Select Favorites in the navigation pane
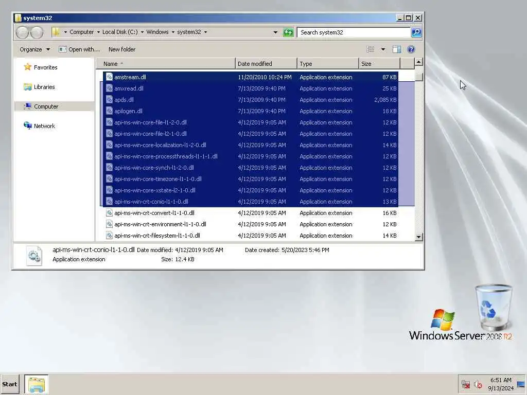Image resolution: width=527 pixels, height=395 pixels. [x=46, y=67]
